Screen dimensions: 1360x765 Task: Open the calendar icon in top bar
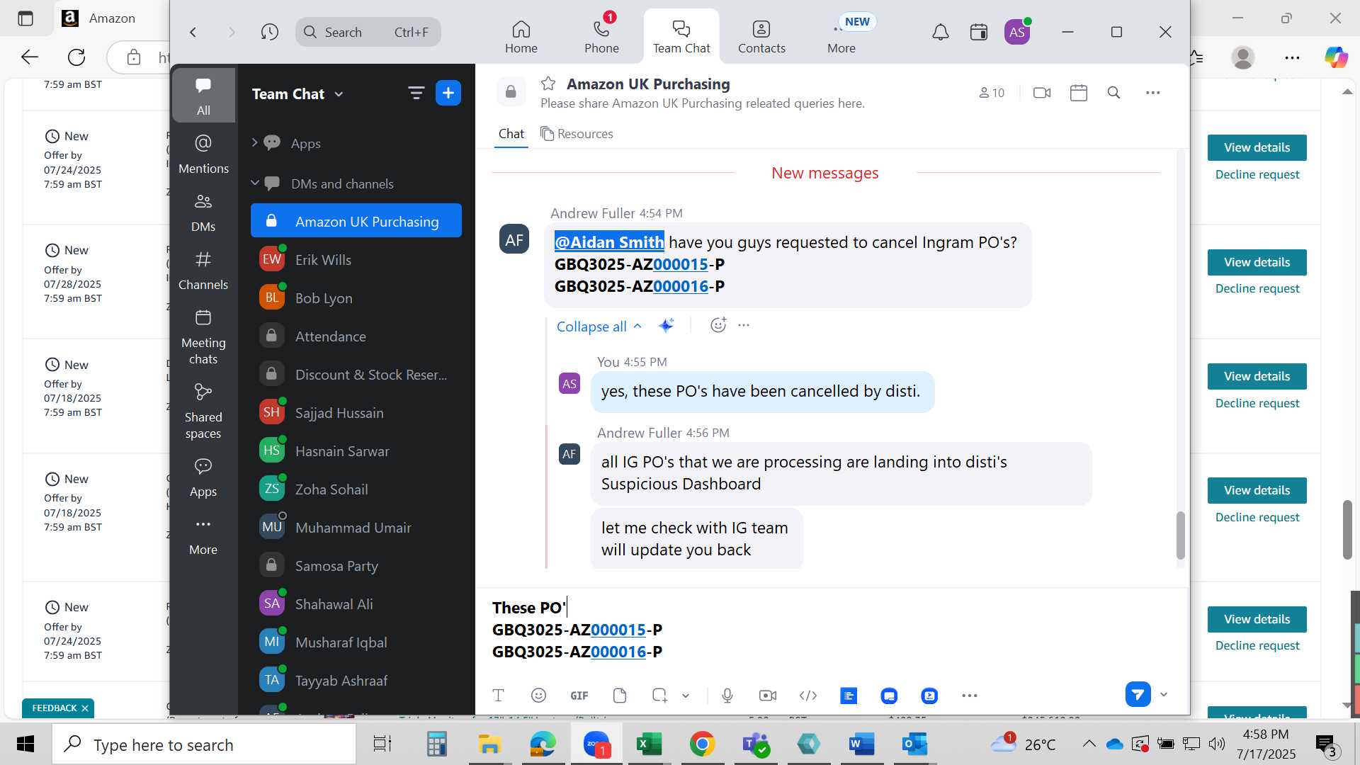pyautogui.click(x=979, y=32)
